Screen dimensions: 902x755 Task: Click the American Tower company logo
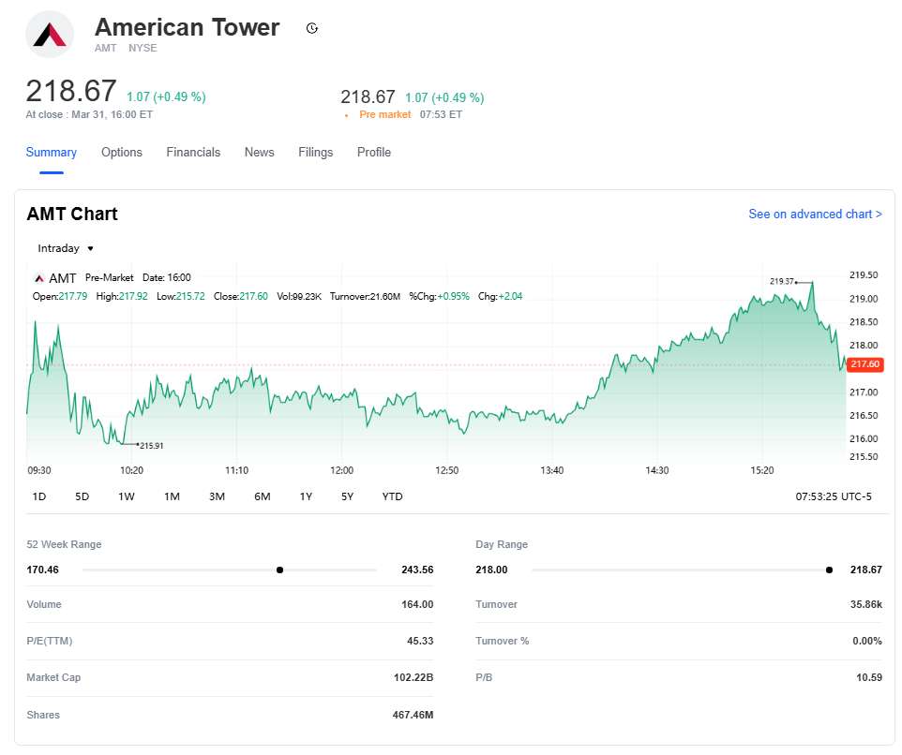pyautogui.click(x=50, y=35)
